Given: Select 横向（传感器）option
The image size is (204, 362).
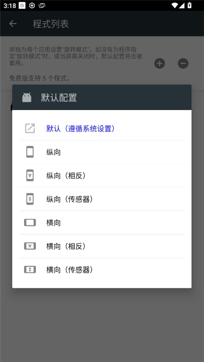Looking at the screenshot, I should pyautogui.click(x=102, y=270).
